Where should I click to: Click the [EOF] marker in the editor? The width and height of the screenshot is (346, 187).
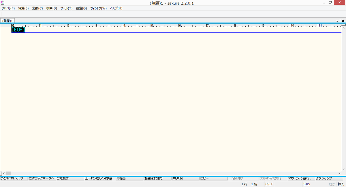pos(18,30)
